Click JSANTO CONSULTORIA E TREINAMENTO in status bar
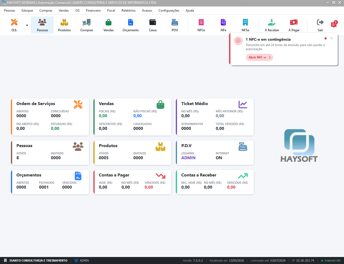The image size is (344, 264). coord(38,260)
